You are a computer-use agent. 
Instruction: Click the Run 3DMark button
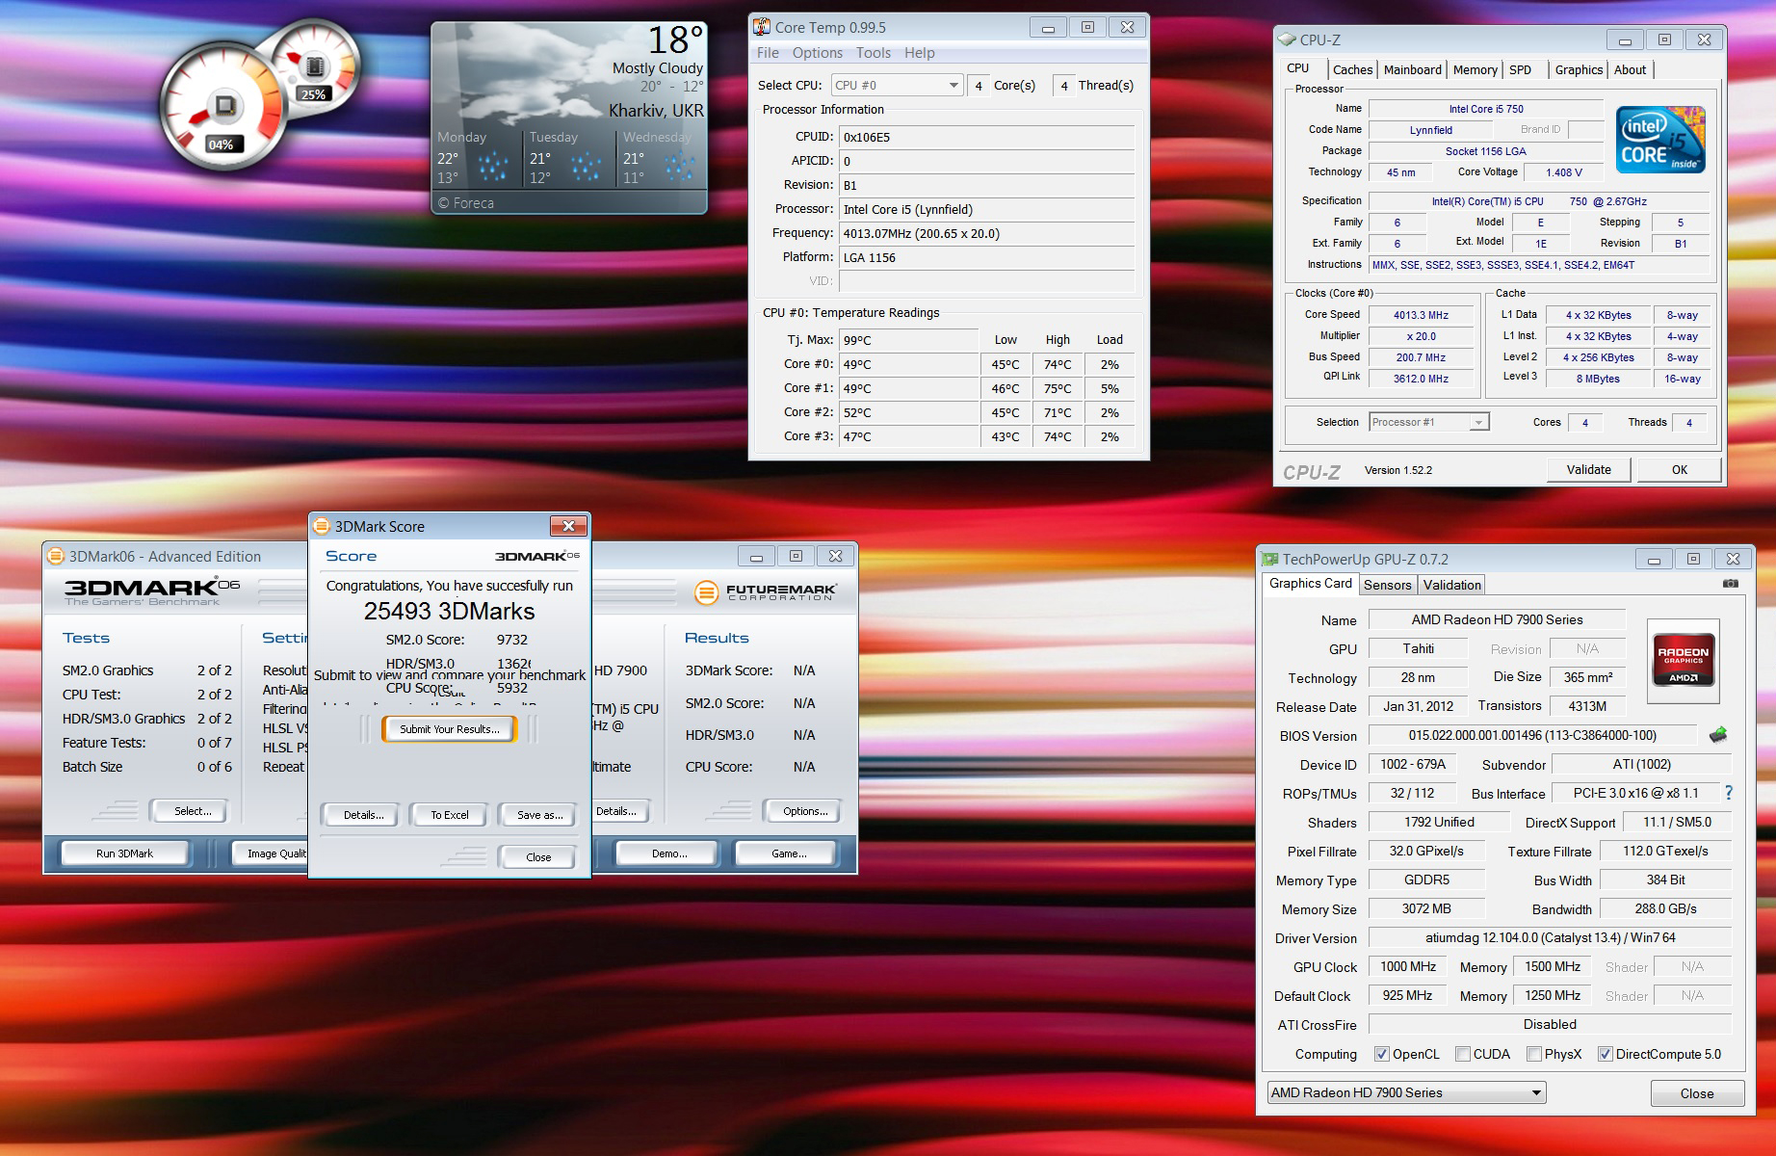(125, 854)
